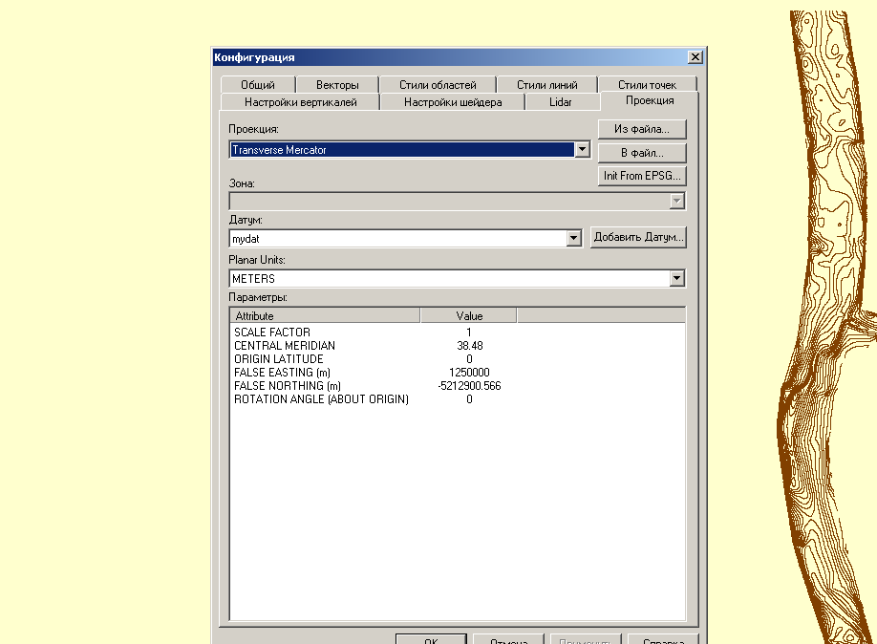The image size is (877, 644).
Task: Open the Настройки шейдера tab
Action: pyautogui.click(x=452, y=102)
